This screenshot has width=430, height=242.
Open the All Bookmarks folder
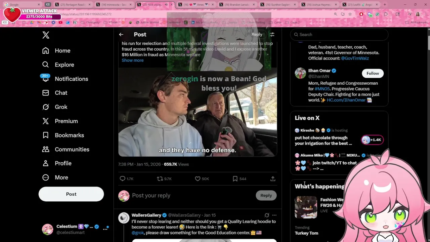[x=417, y=23]
